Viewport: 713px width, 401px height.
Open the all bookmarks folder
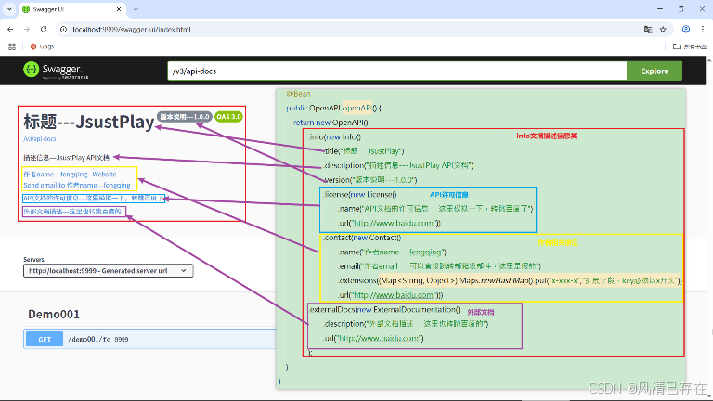(690, 46)
